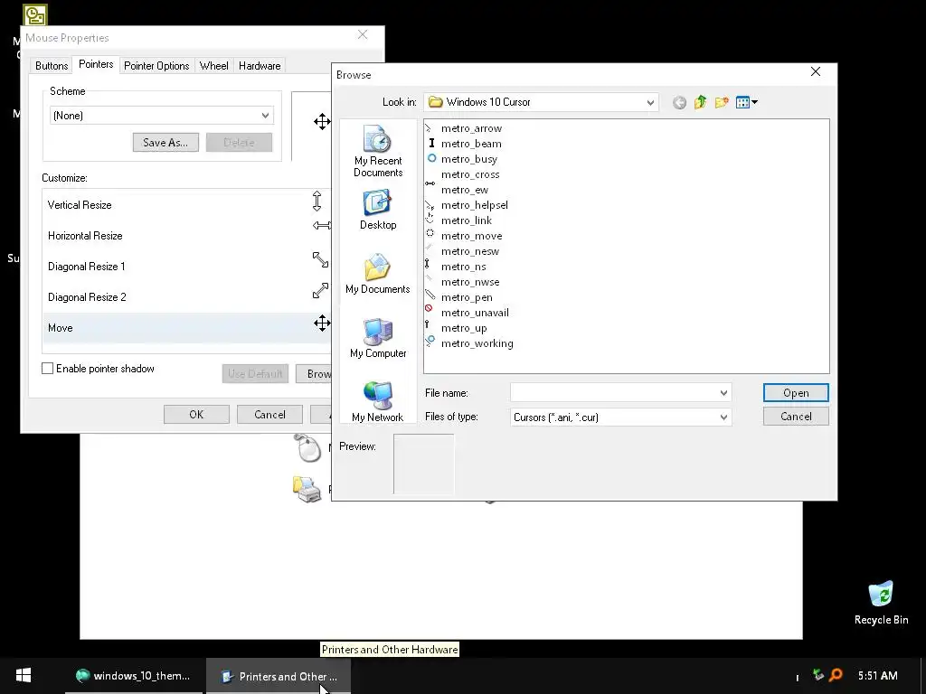The width and height of the screenshot is (926, 694).
Task: Close the Browse dialog
Action: click(x=816, y=71)
